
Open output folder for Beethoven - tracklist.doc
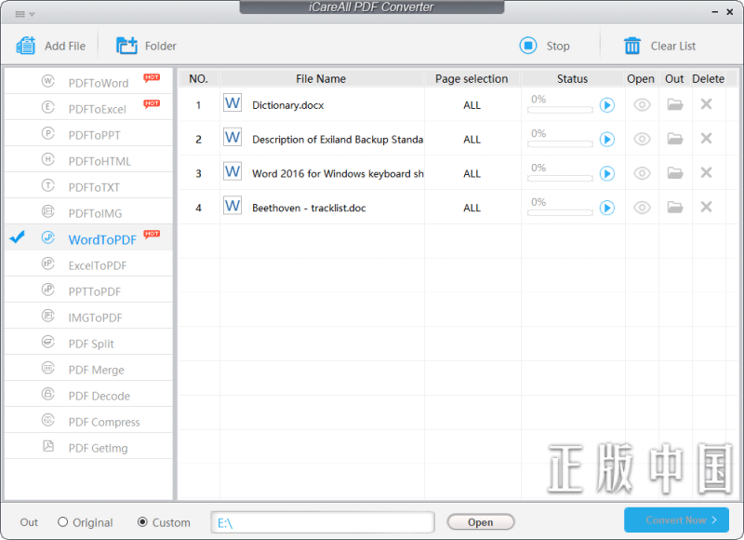coord(675,207)
